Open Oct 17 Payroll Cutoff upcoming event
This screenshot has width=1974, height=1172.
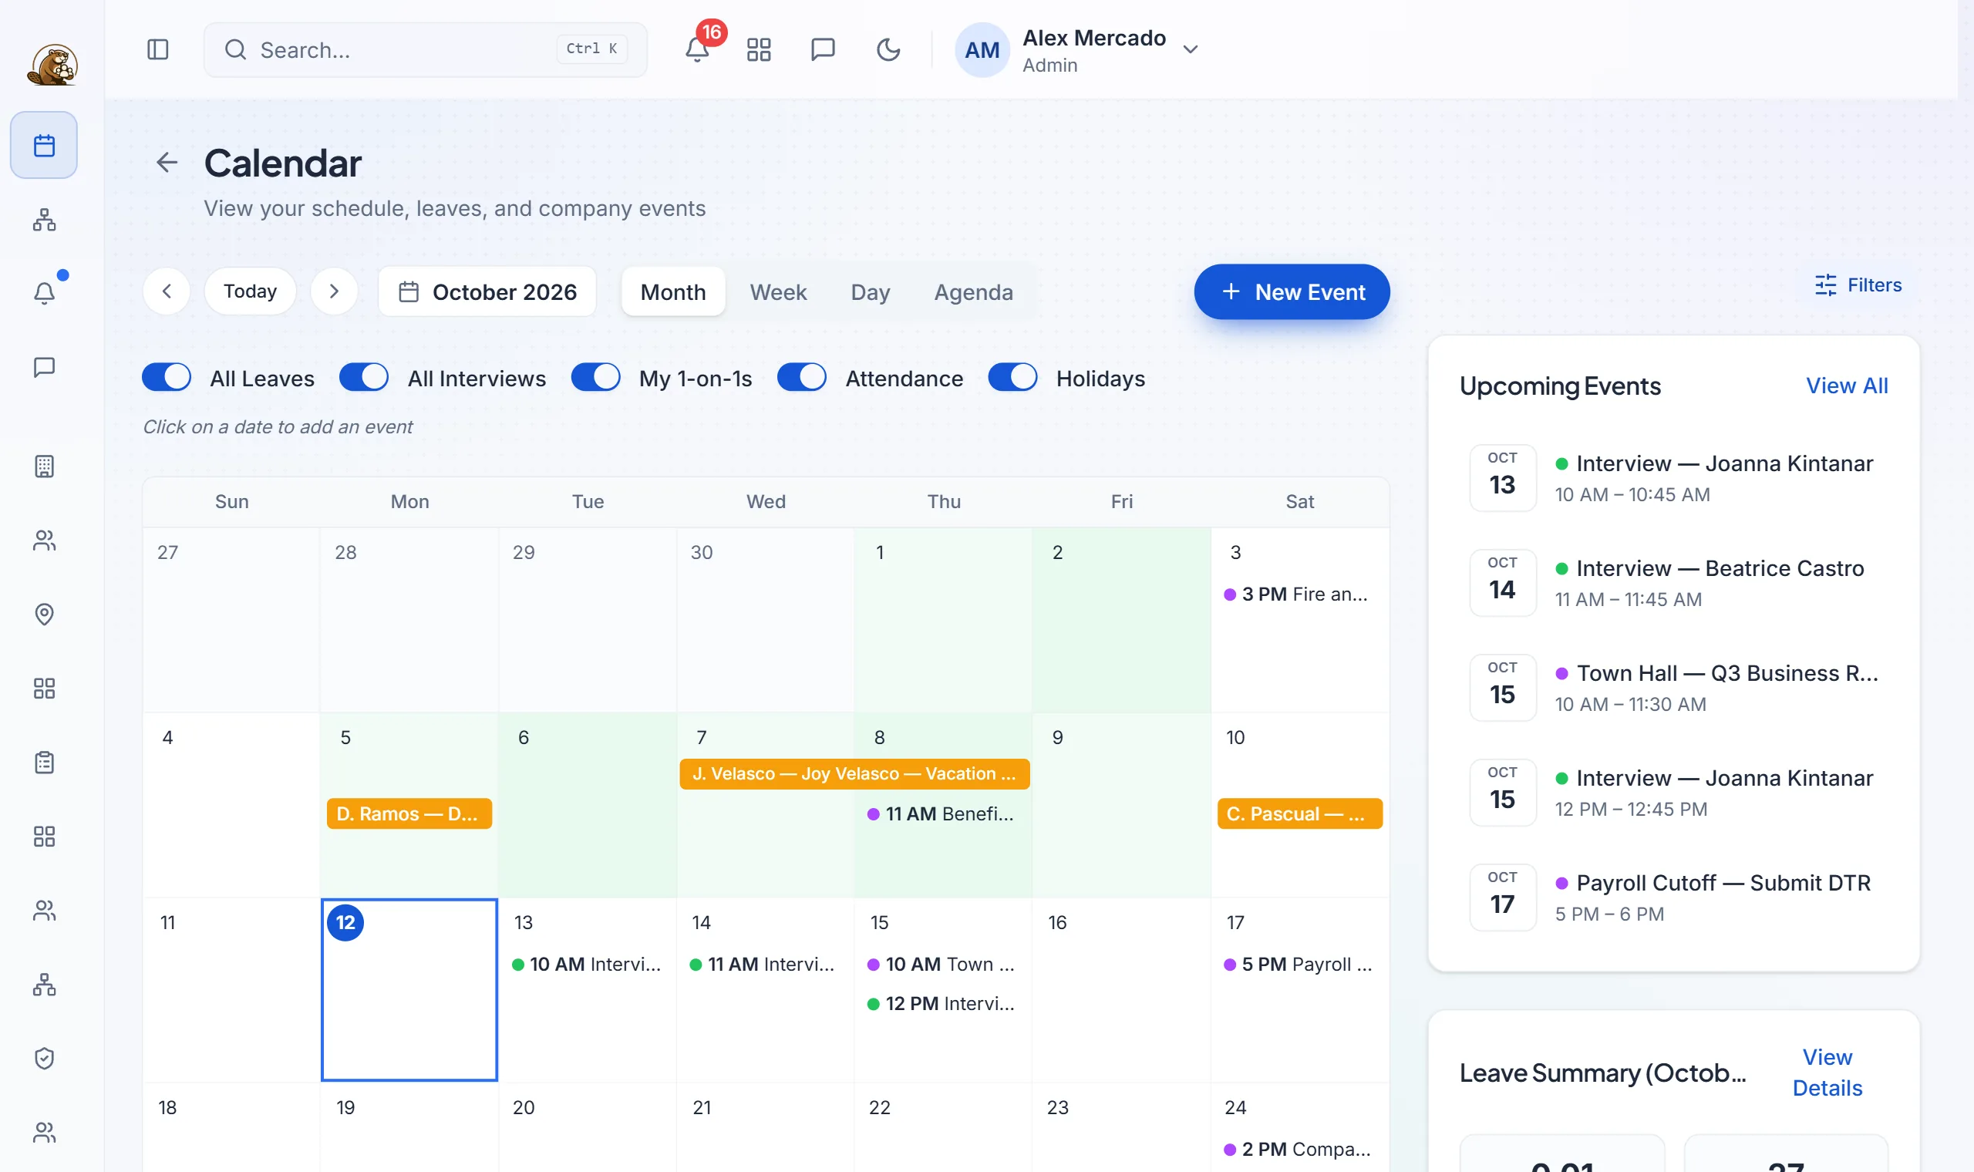tap(1674, 898)
